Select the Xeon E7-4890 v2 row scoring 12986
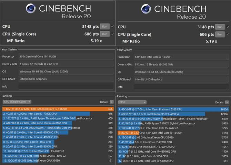This screenshot has height=165, width=231. 173,114
